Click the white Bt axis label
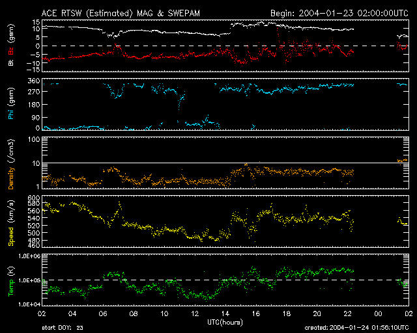Image resolution: width=417 pixels, height=333 pixels. 11,62
